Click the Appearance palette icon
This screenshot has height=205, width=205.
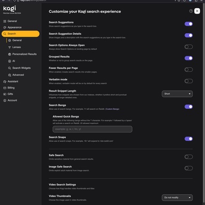(5, 27)
